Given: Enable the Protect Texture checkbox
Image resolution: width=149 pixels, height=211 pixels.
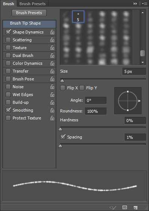Looking at the screenshot, I should tap(8, 118).
